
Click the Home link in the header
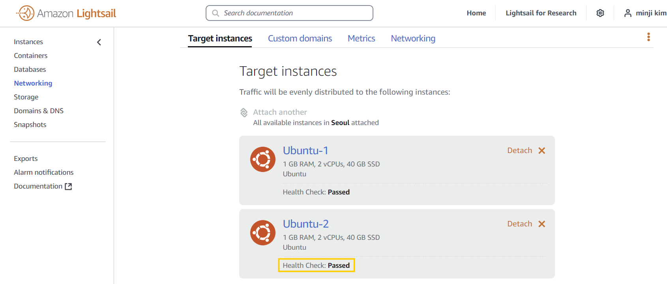point(476,13)
